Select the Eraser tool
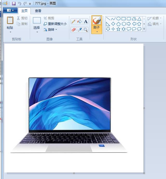Screen dimensions: 166x179 [x=73, y=30]
